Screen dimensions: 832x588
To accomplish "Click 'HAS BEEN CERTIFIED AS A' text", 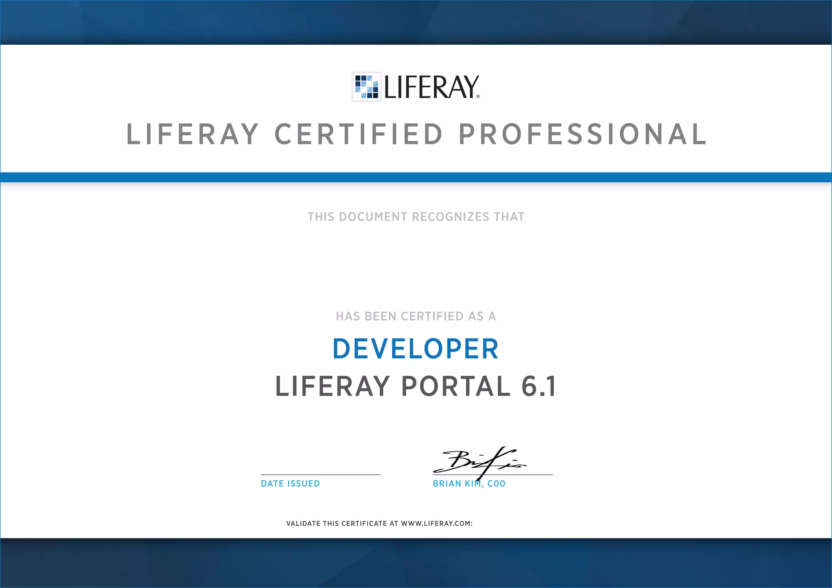I will click(416, 316).
